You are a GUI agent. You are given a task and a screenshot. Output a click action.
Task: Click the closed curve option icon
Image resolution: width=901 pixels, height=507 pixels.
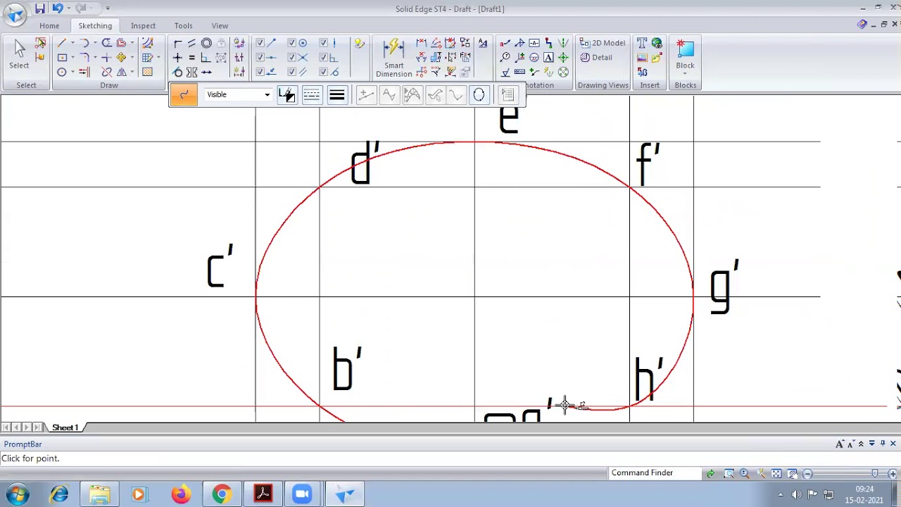tap(479, 94)
